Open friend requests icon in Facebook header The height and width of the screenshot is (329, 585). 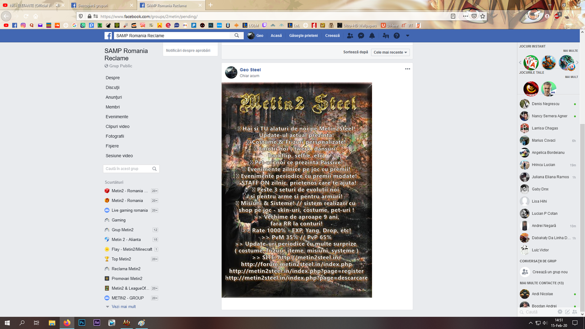pyautogui.click(x=350, y=36)
